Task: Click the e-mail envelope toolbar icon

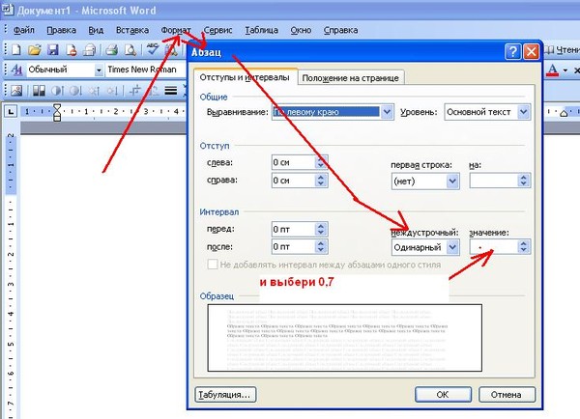Action: coord(89,49)
